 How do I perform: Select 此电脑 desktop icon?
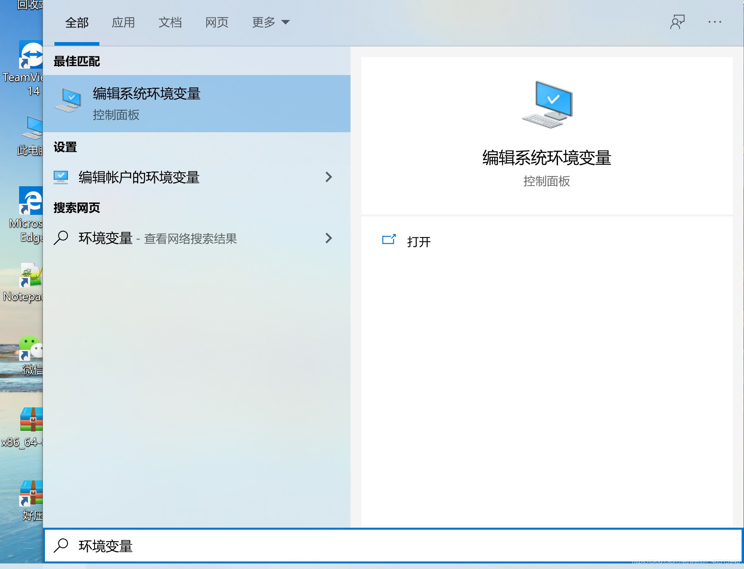coord(30,136)
